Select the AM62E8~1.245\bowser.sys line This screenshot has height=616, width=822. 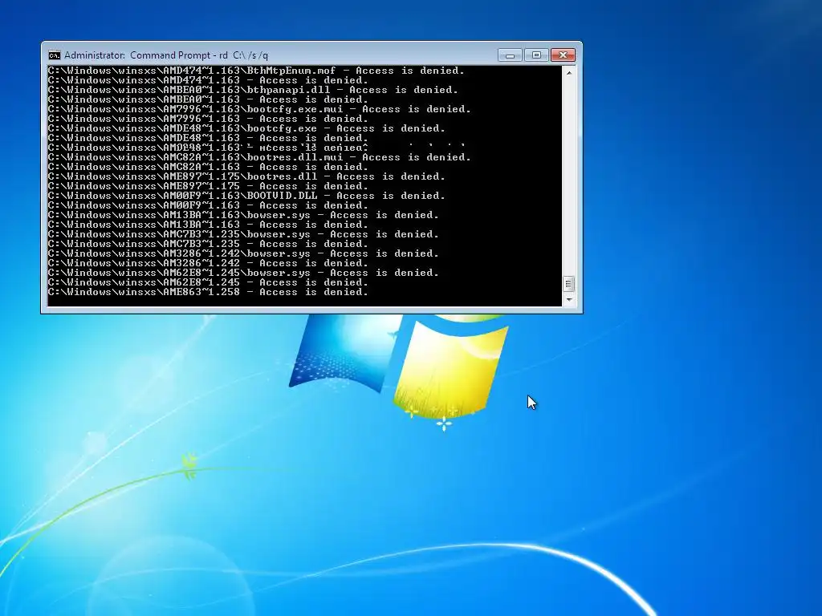click(x=243, y=273)
